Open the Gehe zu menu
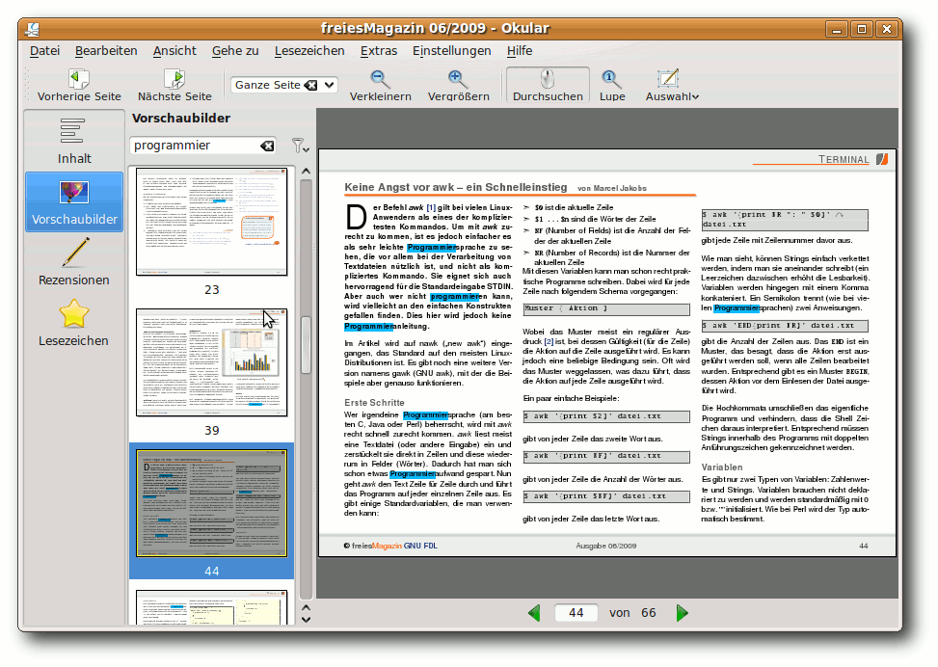This screenshot has height=667, width=938. pyautogui.click(x=235, y=51)
